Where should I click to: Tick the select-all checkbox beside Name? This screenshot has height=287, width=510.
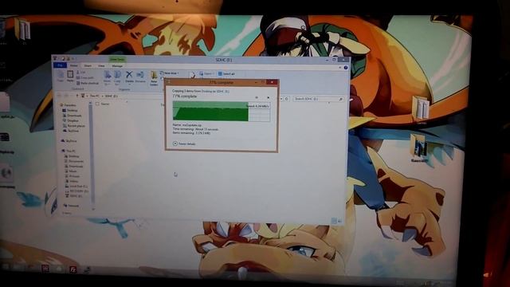[x=97, y=104]
